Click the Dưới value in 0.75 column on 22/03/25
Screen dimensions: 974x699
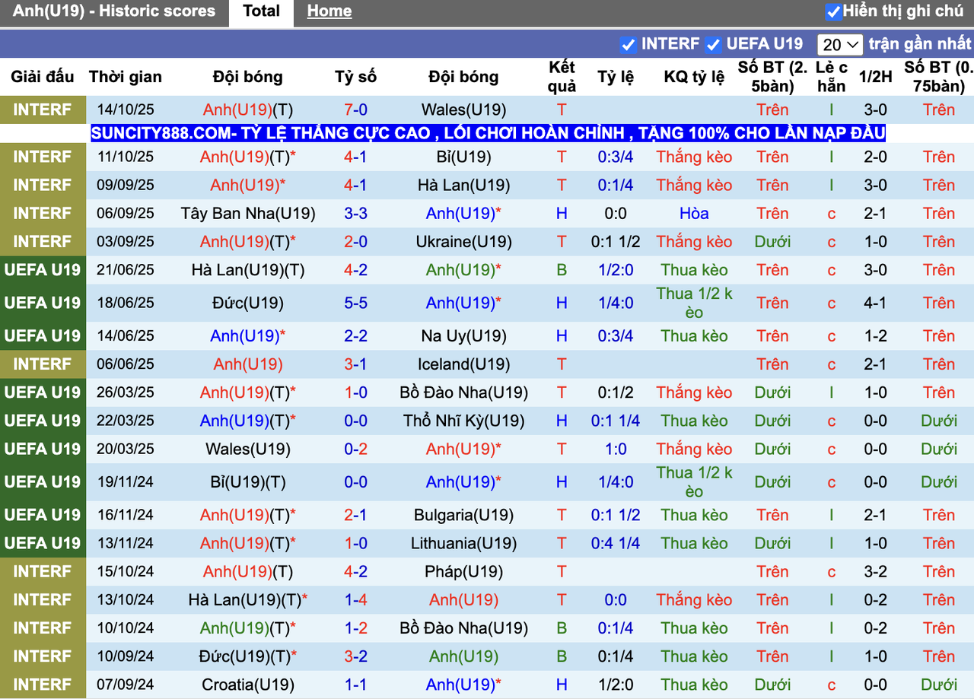coord(939,421)
